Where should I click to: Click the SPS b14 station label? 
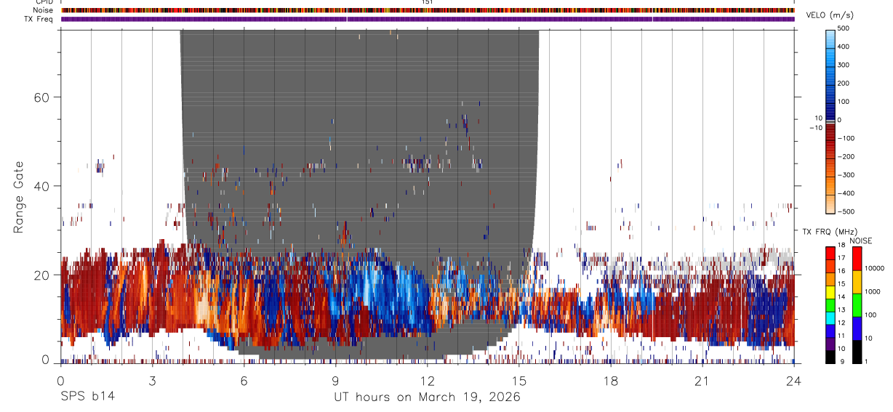click(x=87, y=397)
